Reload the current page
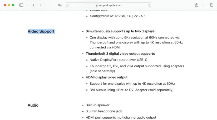Viewport: 217px width, 120px height. 150,5
